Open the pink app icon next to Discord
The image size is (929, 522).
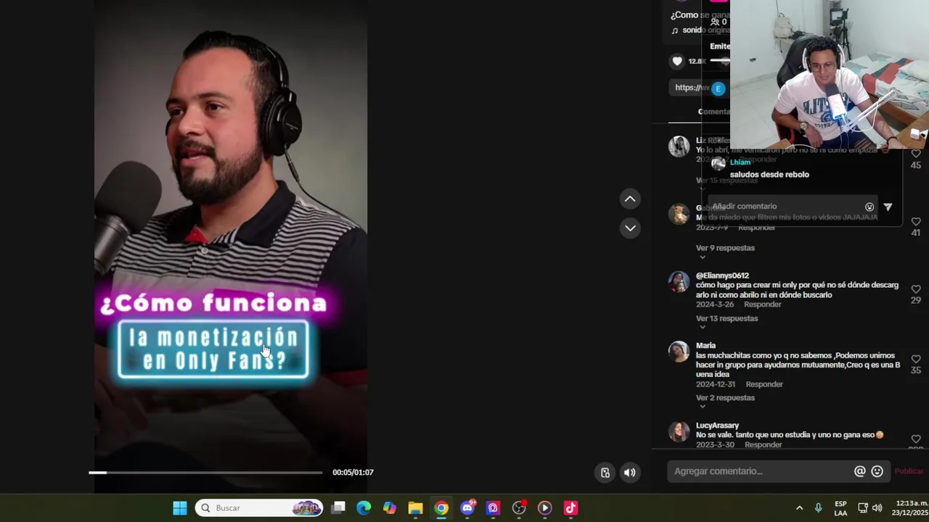click(493, 508)
